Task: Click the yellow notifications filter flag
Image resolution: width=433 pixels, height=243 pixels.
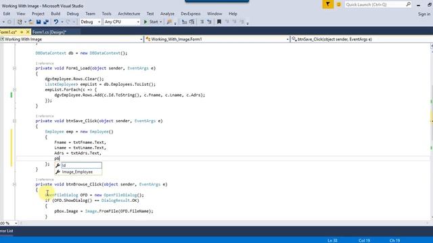Action: pos(327,4)
